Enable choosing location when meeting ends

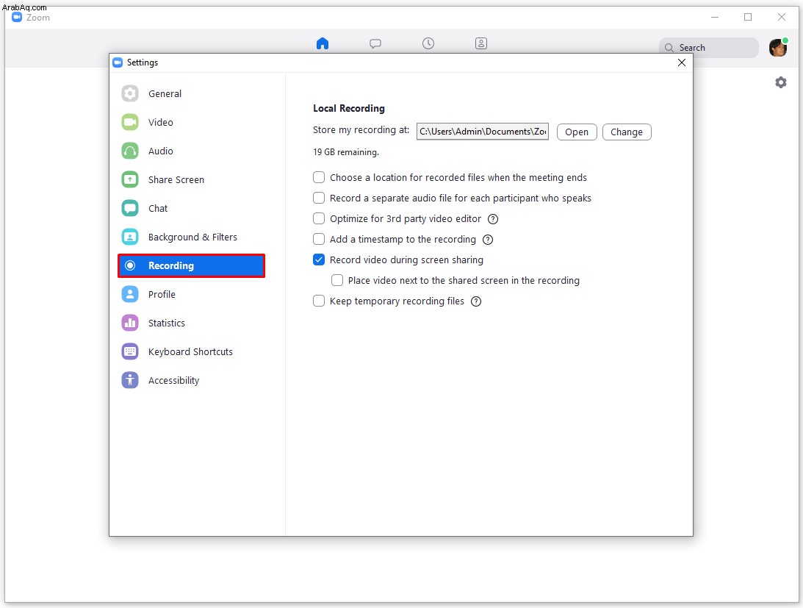[x=319, y=177]
